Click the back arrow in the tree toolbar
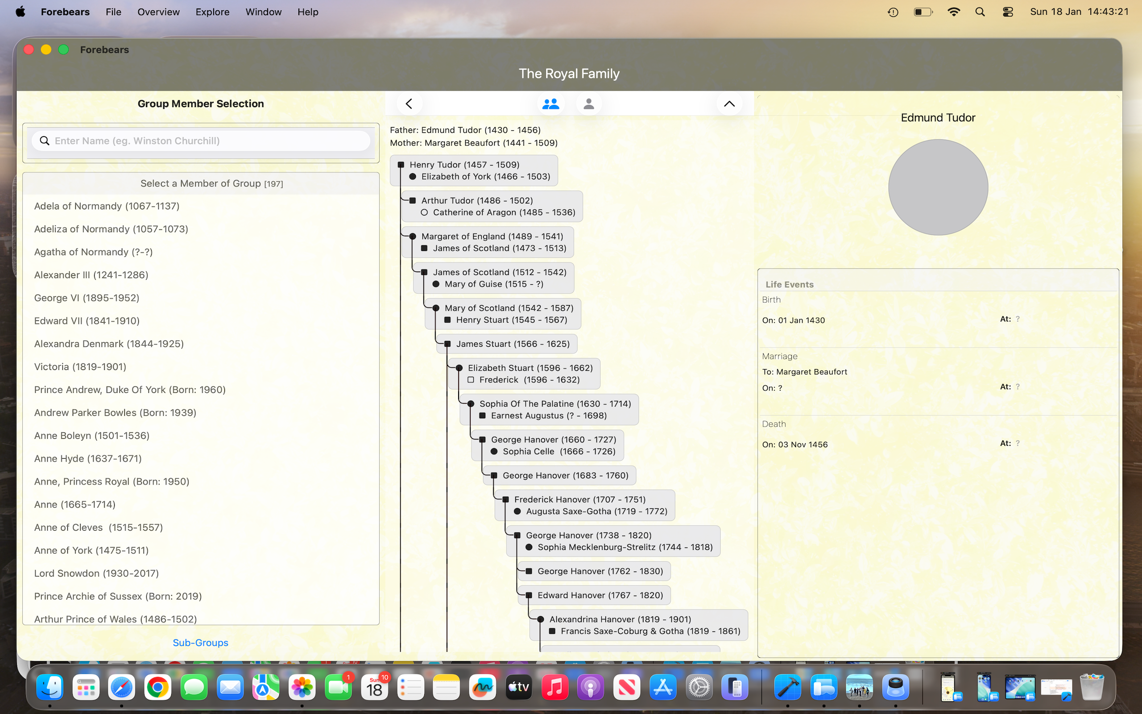This screenshot has width=1142, height=714. coord(409,104)
